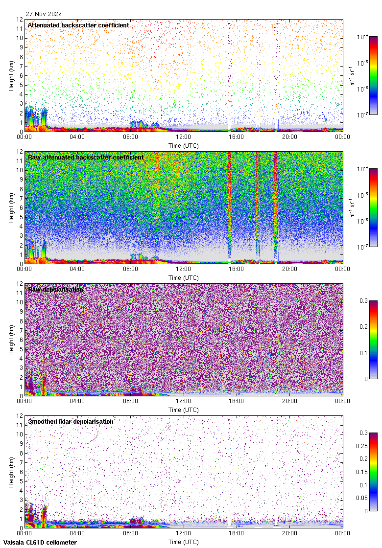Click "Time (UTC)" beneath the raw backscatter panel
Screen dimensions: 382x548
click(183, 278)
